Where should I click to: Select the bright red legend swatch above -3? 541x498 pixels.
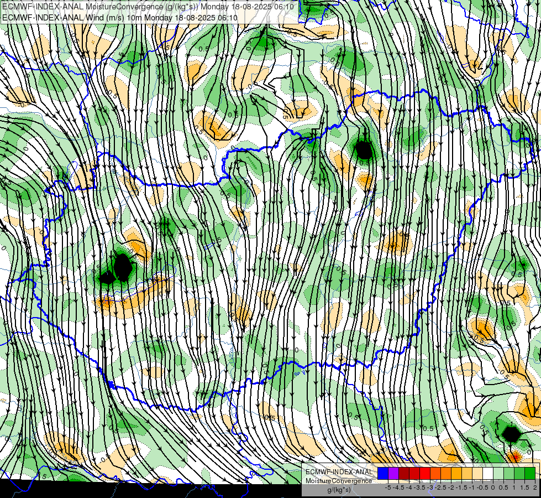point(425,474)
